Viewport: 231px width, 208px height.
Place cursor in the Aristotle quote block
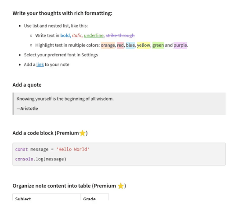coord(119,104)
